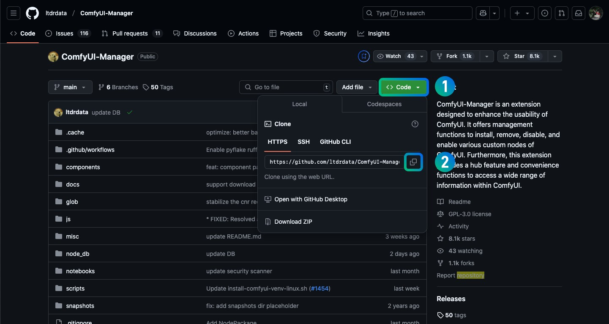Open the pull requests icon in header
This screenshot has height=324, width=609.
click(x=561, y=13)
